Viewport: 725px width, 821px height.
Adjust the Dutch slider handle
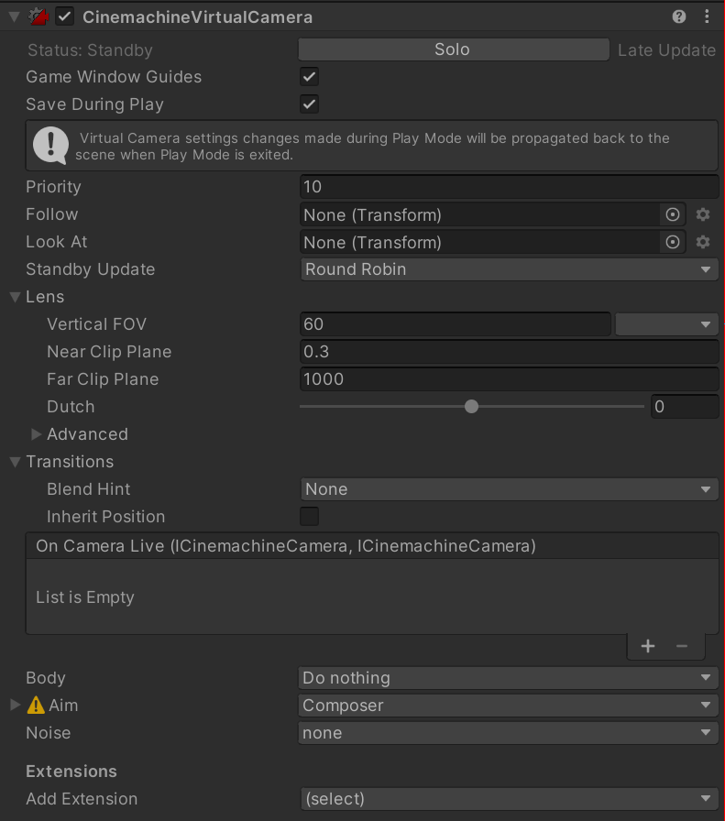[471, 406]
